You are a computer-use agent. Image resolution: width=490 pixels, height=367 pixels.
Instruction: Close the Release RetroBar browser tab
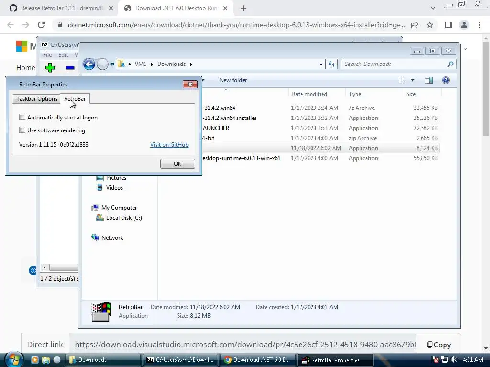pyautogui.click(x=111, y=9)
